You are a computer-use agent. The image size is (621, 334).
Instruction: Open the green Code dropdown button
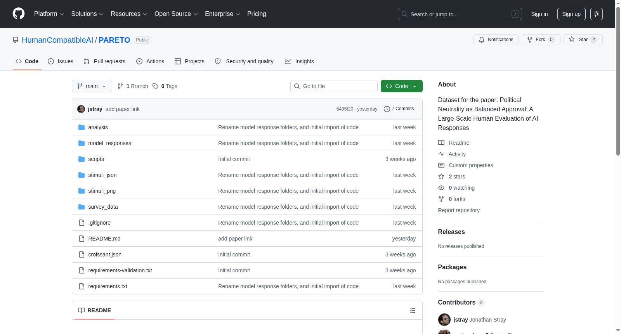pos(402,86)
